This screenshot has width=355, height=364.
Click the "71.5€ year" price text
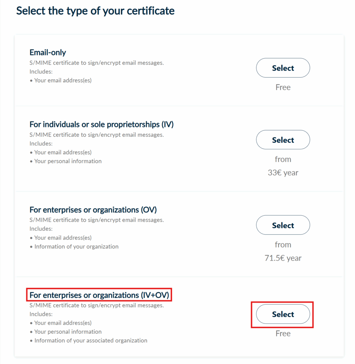click(x=283, y=258)
